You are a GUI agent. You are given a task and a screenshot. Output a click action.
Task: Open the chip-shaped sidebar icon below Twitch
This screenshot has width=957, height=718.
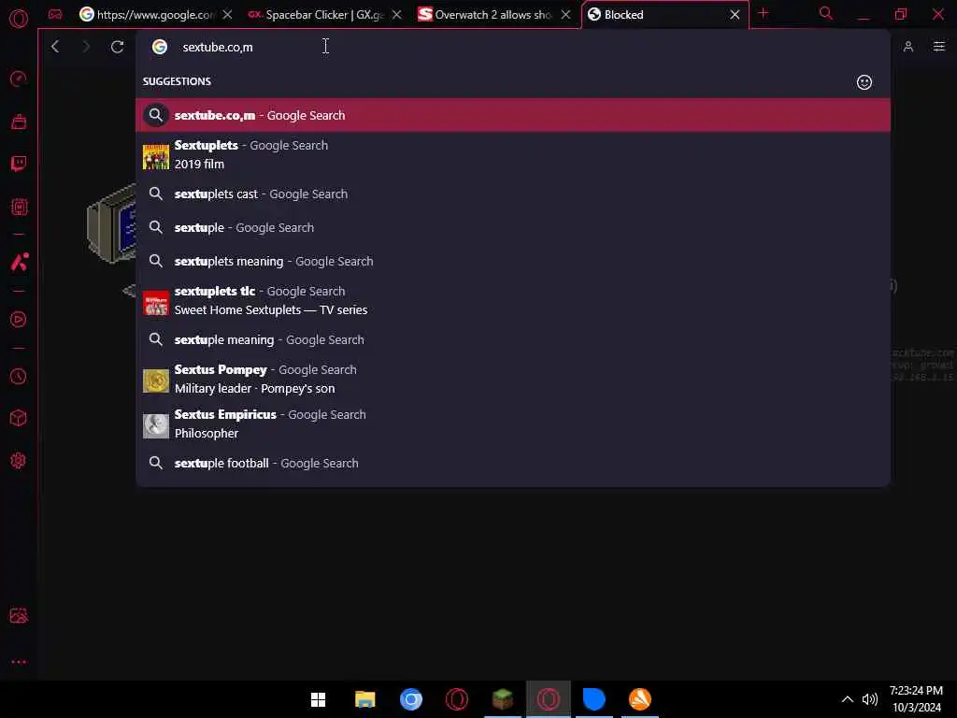[19, 207]
